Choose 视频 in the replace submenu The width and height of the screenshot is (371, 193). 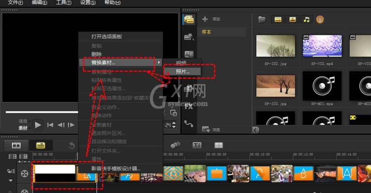tap(182, 63)
